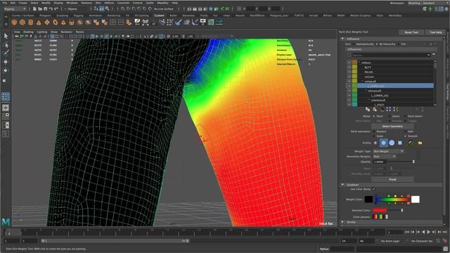Viewport: 450px width, 253px height.
Task: Select the L_FOOT influence in list
Action: tap(379, 105)
